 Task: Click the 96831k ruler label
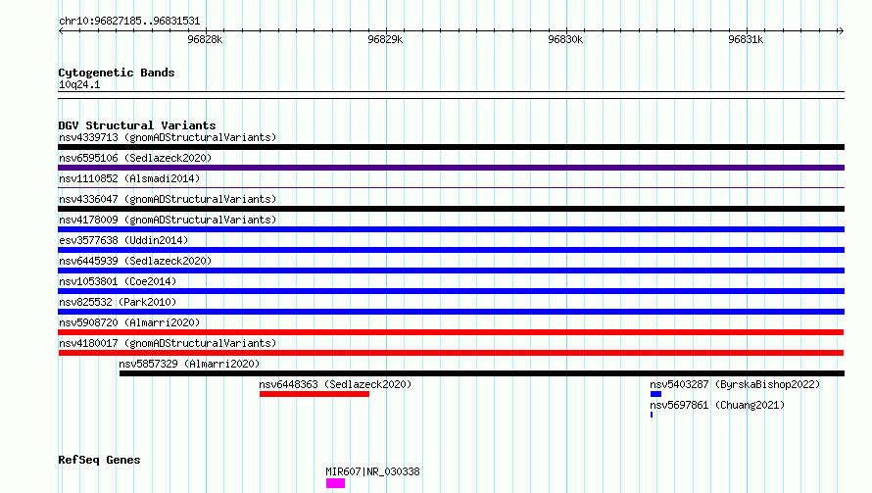746,39
